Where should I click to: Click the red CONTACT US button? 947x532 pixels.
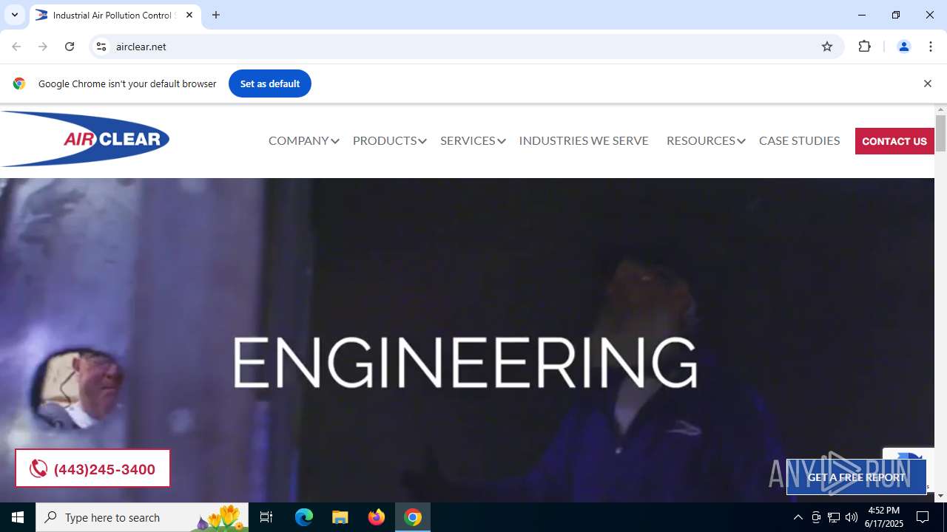(894, 141)
